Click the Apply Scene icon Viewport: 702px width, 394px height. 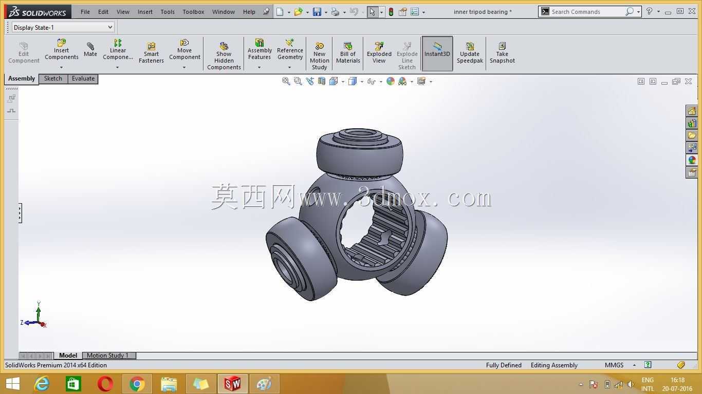[402, 81]
